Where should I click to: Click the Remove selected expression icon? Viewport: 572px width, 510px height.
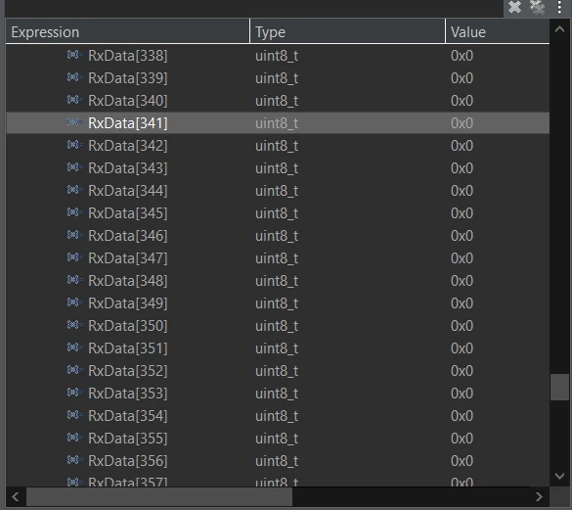pyautogui.click(x=514, y=7)
